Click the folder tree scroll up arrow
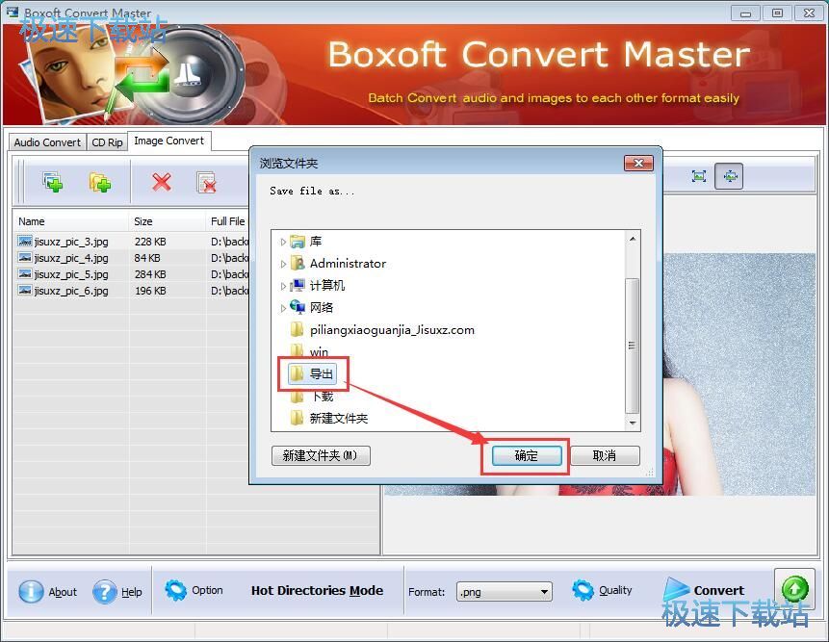This screenshot has width=829, height=642. pyautogui.click(x=633, y=239)
